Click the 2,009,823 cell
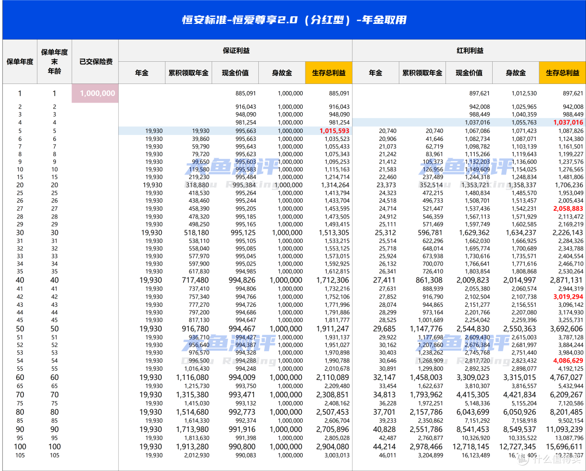Viewport: 586px width, 471px height. 473,280
